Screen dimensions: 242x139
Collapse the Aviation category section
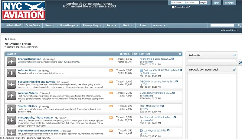[180, 54]
